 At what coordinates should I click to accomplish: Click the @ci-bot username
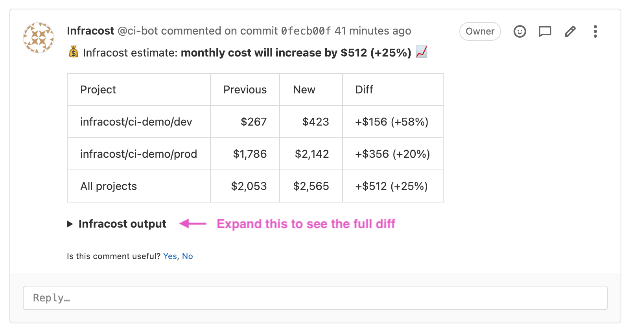[x=138, y=31]
